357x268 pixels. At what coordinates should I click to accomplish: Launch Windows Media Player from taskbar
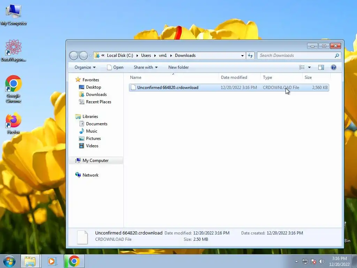52,261
